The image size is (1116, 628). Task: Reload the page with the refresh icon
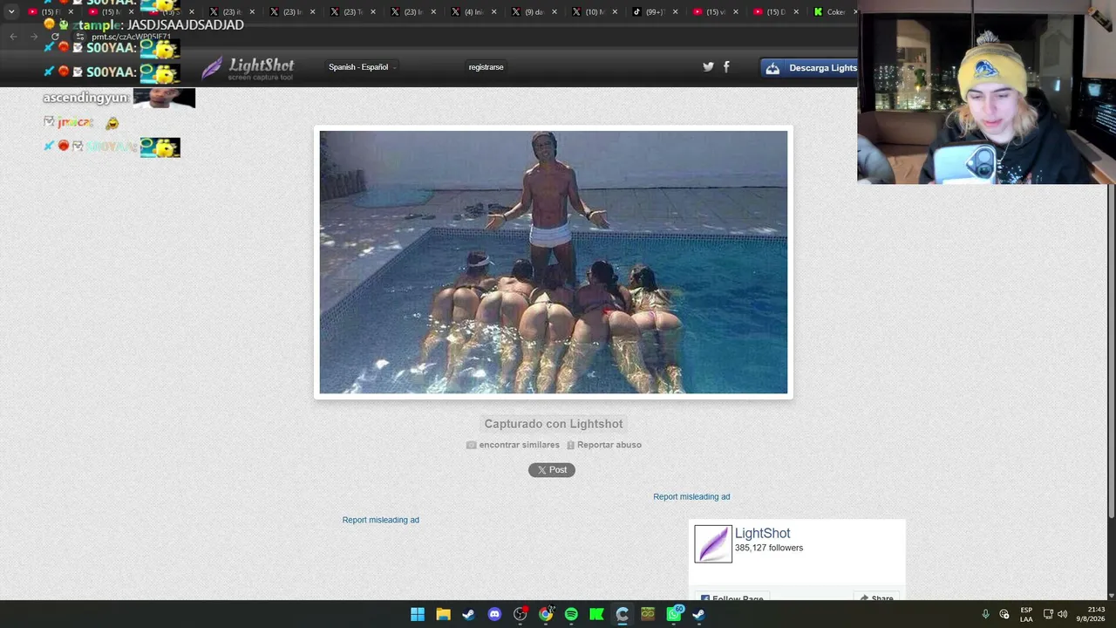point(55,37)
